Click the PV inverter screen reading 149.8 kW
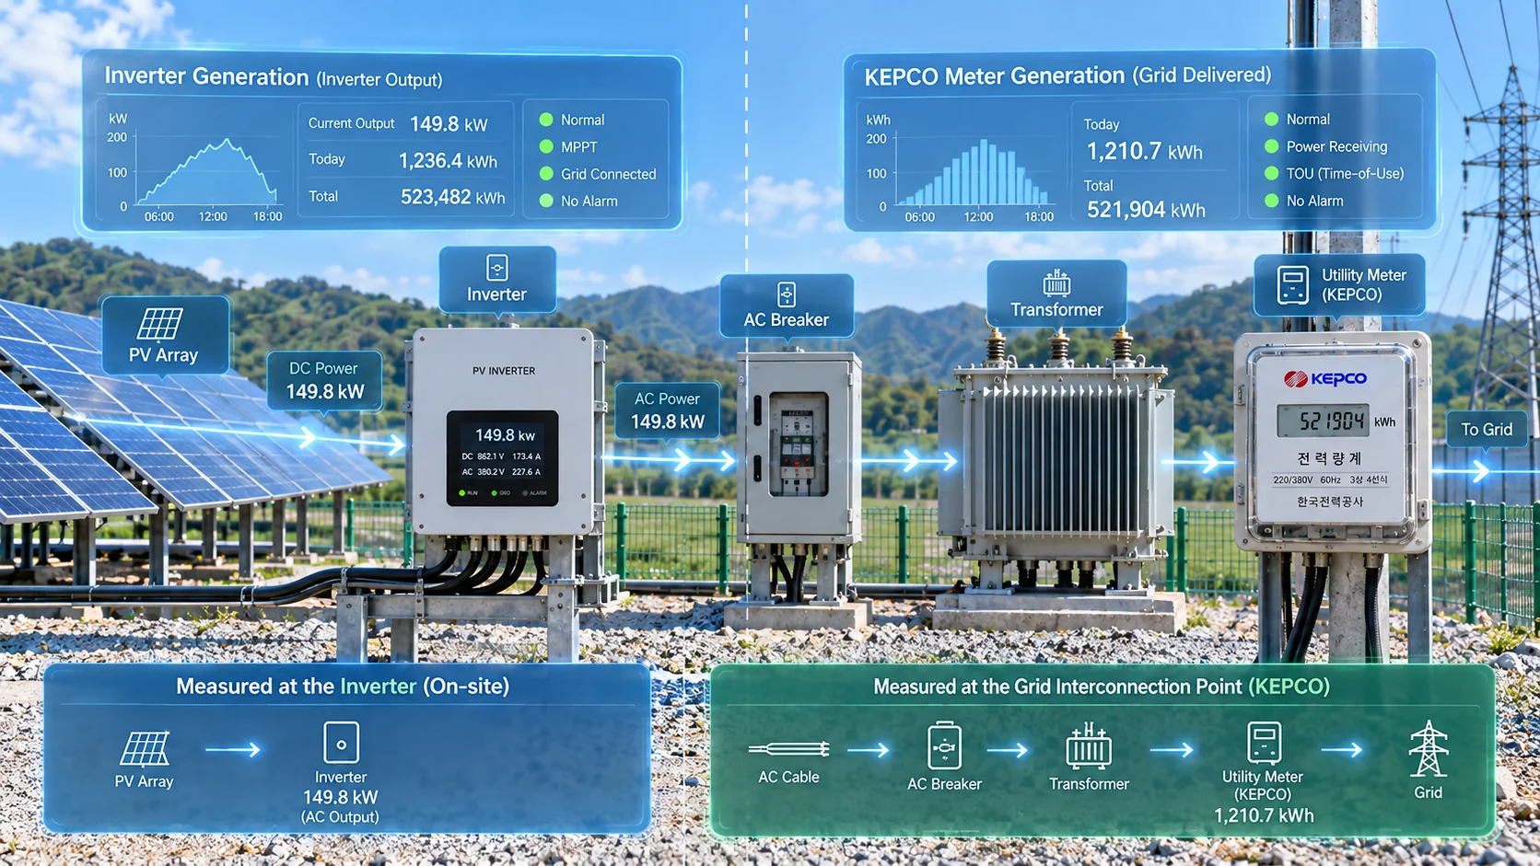The width and height of the screenshot is (1540, 866). [x=503, y=459]
